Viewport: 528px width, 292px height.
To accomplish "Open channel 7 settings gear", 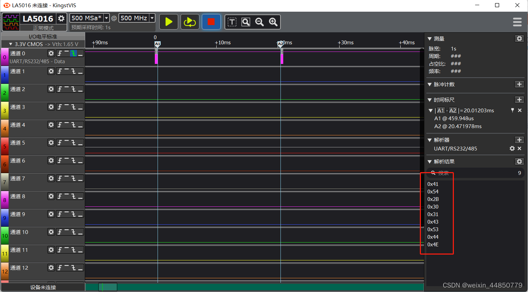I will 51,178.
